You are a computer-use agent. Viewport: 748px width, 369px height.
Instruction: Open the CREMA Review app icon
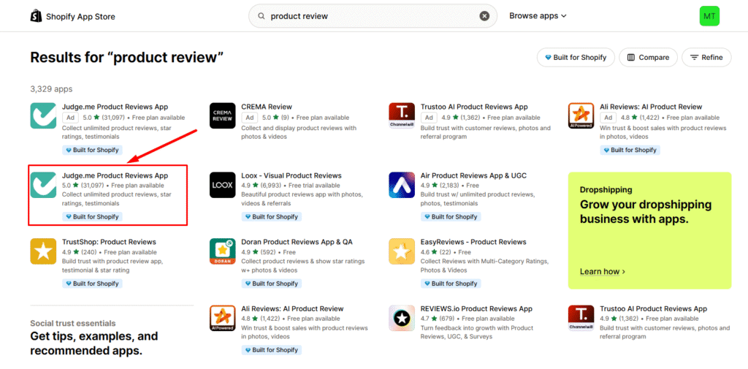point(222,115)
